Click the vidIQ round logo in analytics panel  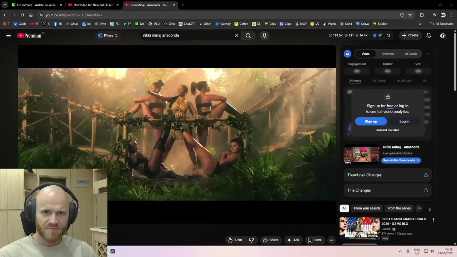click(347, 54)
